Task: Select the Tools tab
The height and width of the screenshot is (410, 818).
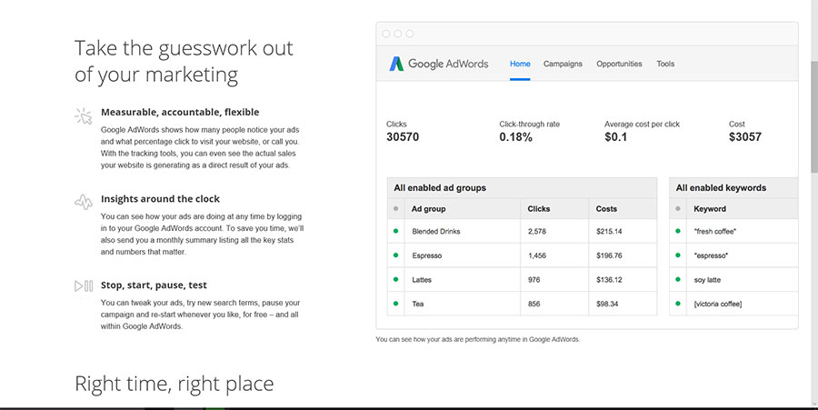Action: (x=665, y=64)
